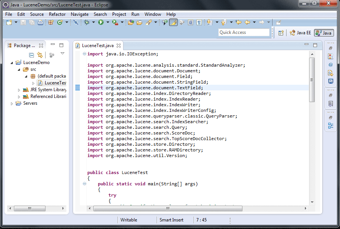Toggle Show Whitespace Characters pilcrow icon
Image resolution: width=340 pixels, height=229 pixels.
pos(199,22)
